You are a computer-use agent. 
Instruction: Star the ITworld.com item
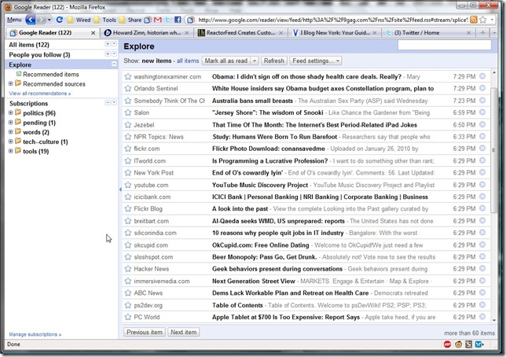pyautogui.click(x=128, y=161)
